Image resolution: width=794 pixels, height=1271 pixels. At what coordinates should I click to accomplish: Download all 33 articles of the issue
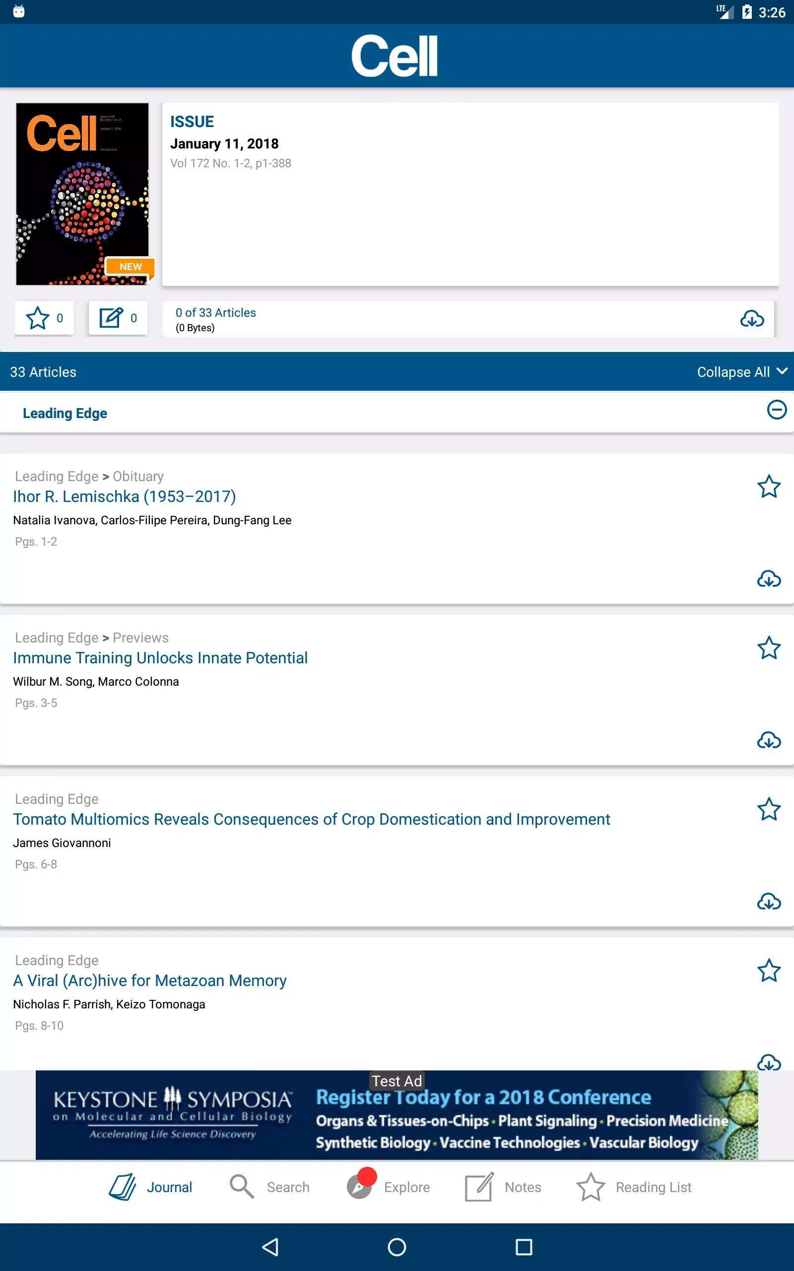tap(752, 318)
